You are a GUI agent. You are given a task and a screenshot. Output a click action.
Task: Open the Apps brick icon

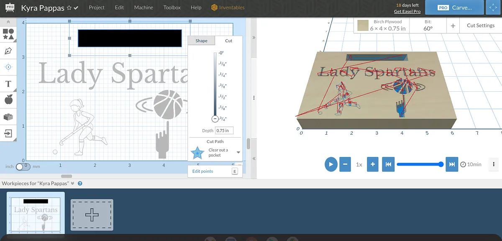pos(8,117)
